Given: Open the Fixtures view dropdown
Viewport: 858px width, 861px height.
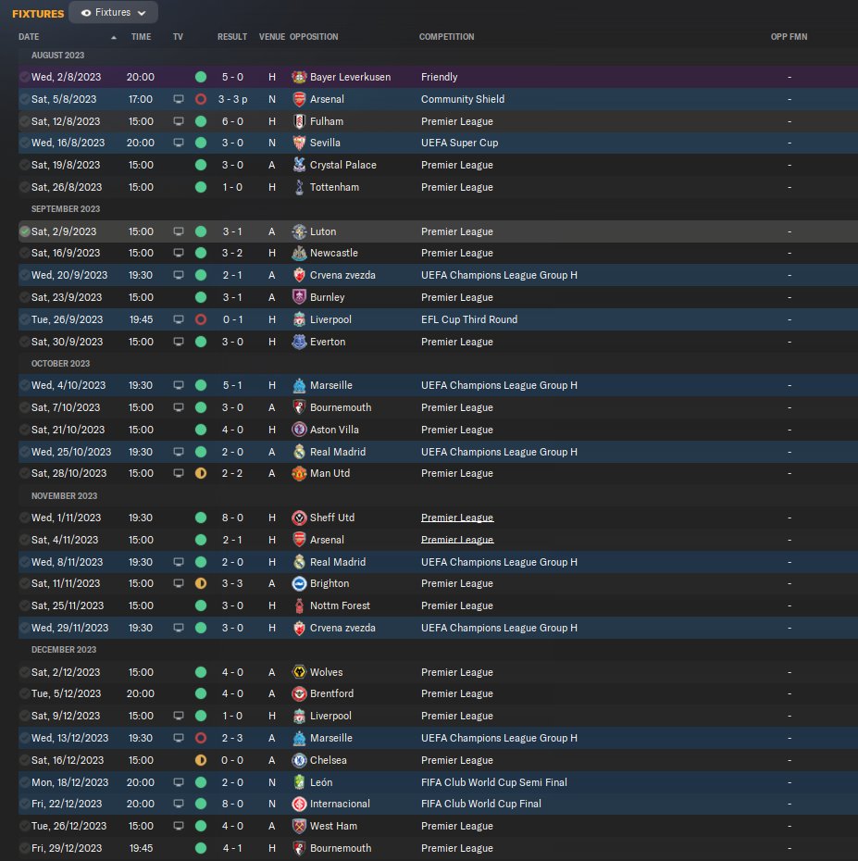Looking at the screenshot, I should pyautogui.click(x=113, y=13).
